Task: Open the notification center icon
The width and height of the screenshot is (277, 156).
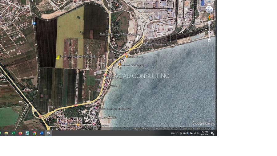Action: 212,133
